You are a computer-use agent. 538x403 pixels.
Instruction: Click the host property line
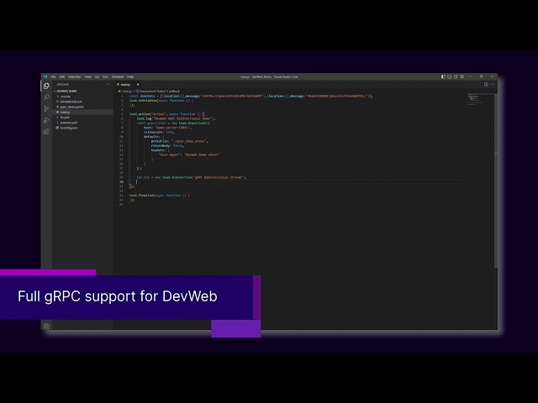tap(167, 128)
